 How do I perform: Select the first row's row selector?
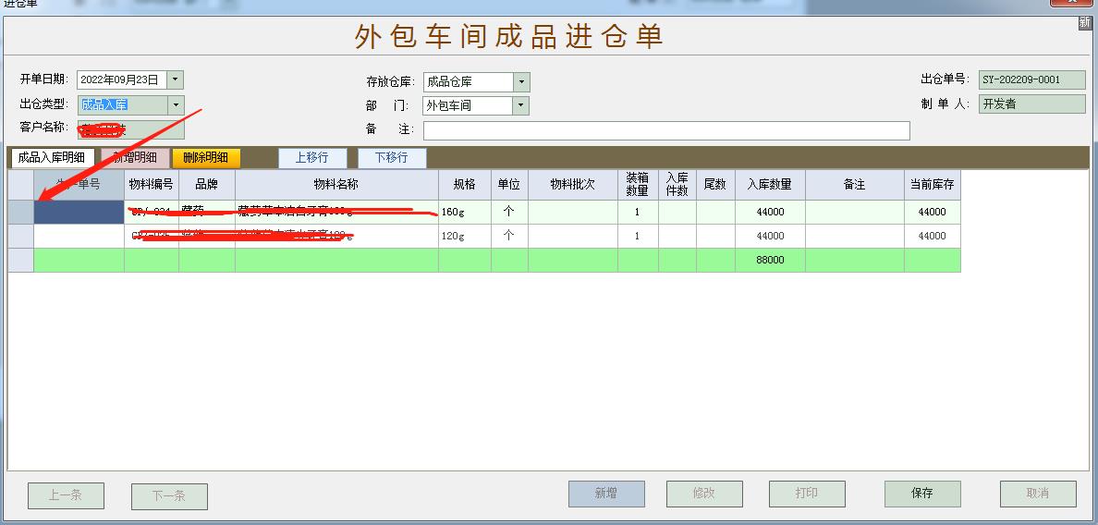point(20,213)
